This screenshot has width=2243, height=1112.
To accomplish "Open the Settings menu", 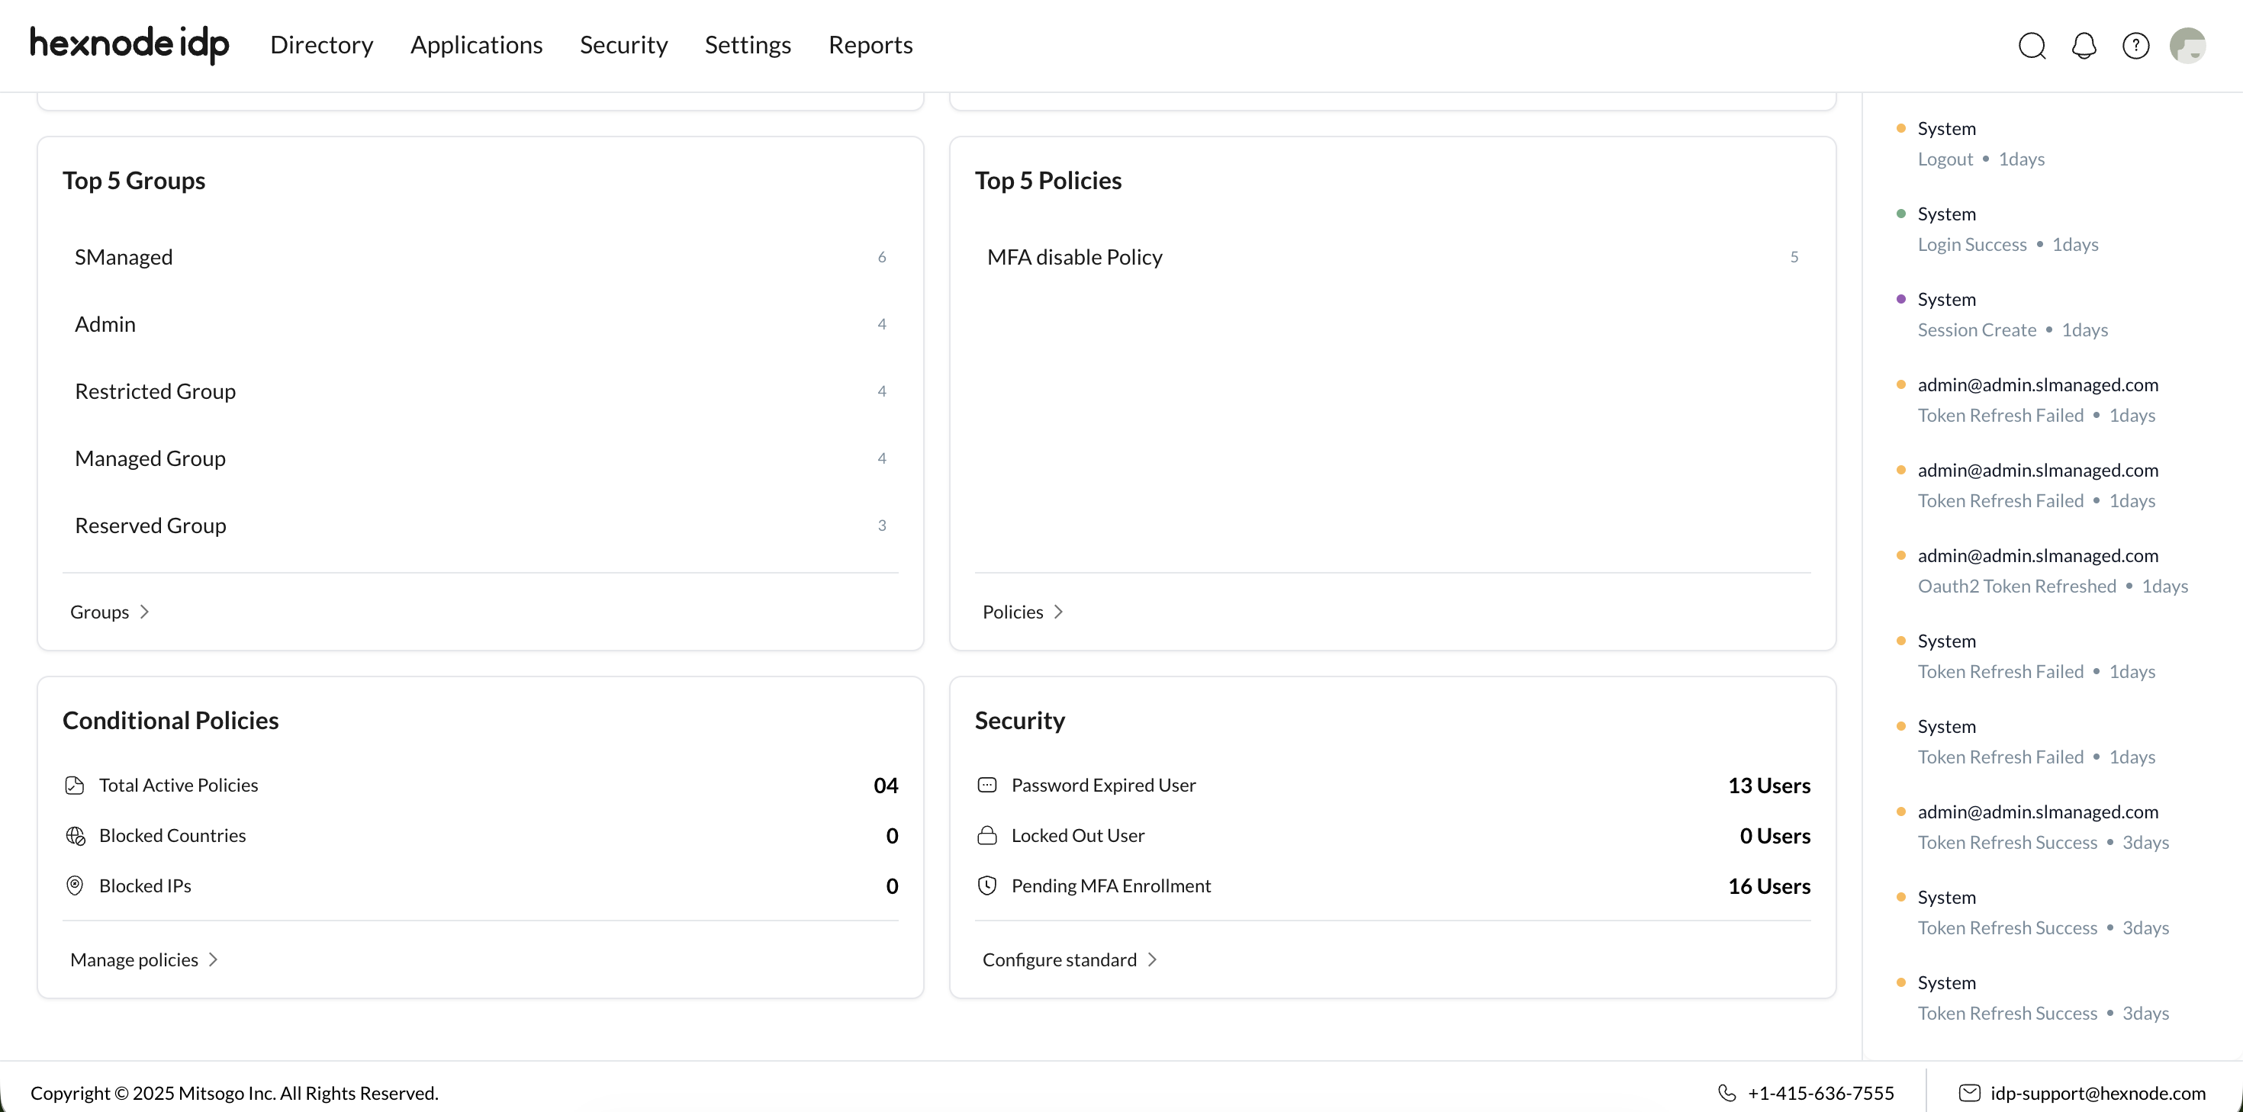I will (748, 44).
